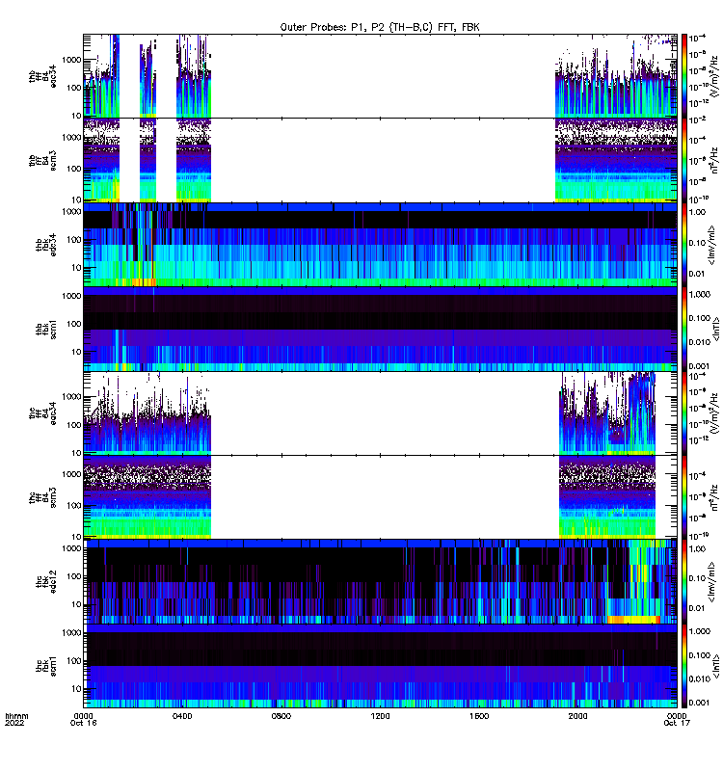
Task: Click the nT²/Hz unit label of thb scm3 color bar
Action: coord(715,160)
